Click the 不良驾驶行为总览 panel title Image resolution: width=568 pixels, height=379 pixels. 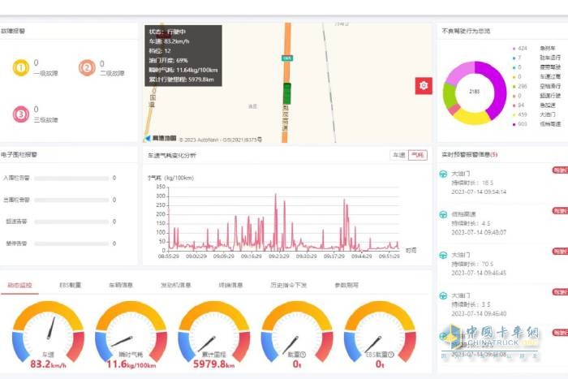466,31
